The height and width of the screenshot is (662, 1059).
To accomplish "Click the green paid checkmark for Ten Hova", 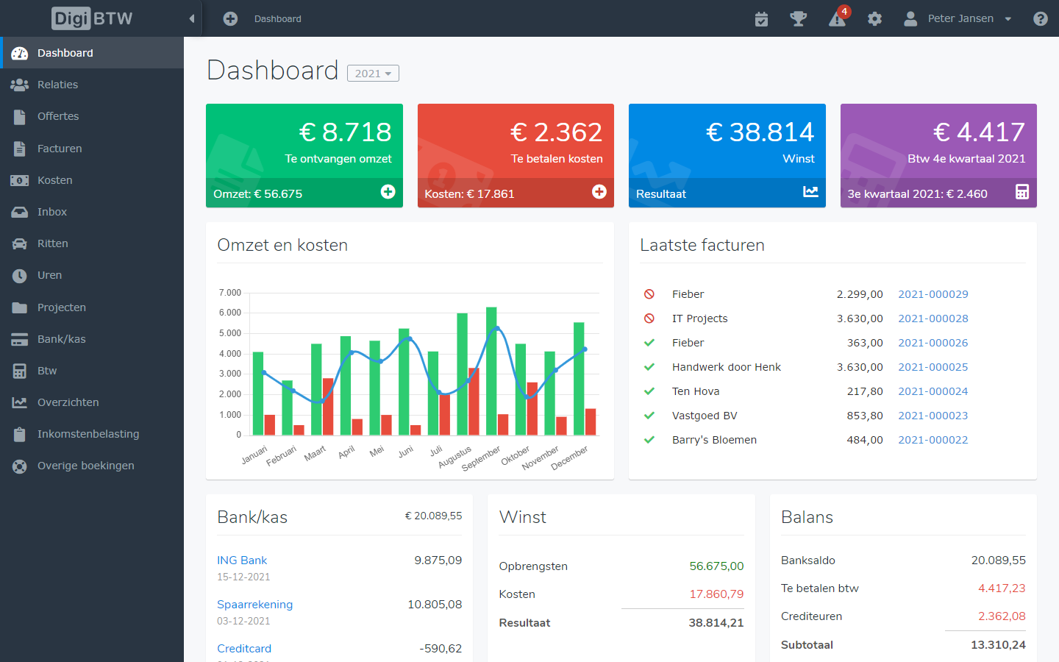I will point(650,391).
